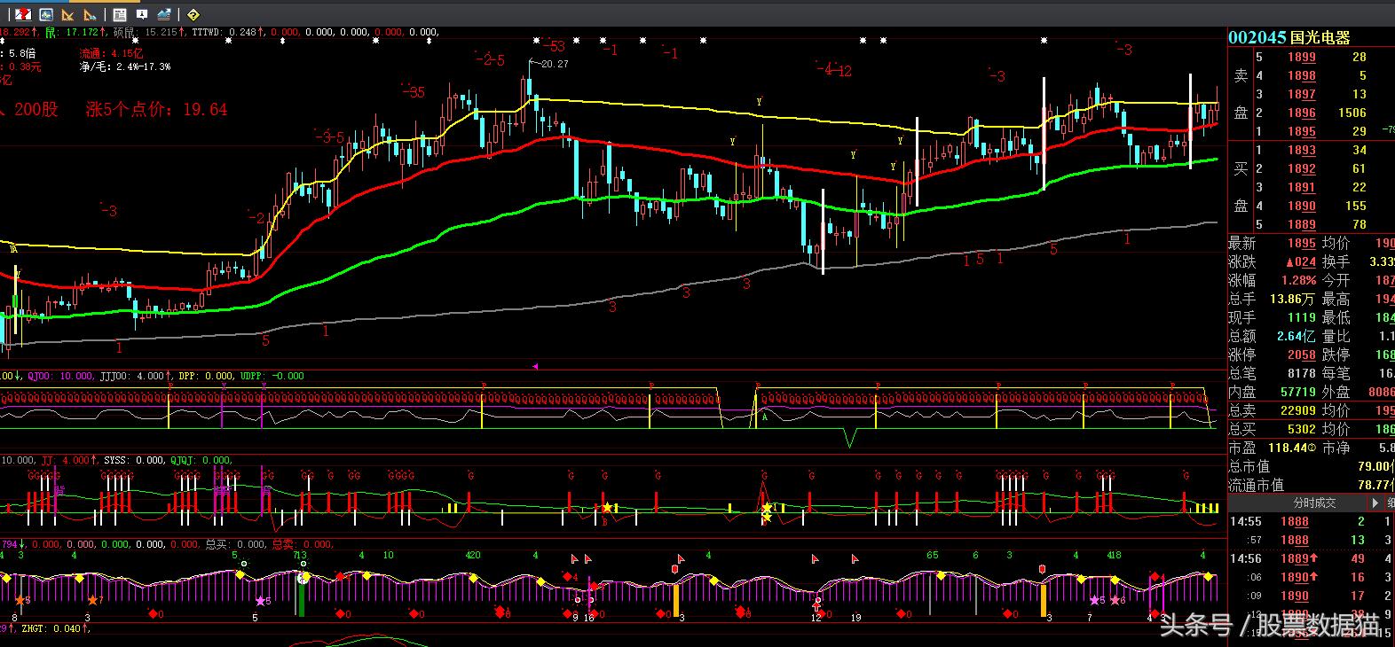Click sell level 2 volume 1506
This screenshot has height=647, width=1395.
1352,113
